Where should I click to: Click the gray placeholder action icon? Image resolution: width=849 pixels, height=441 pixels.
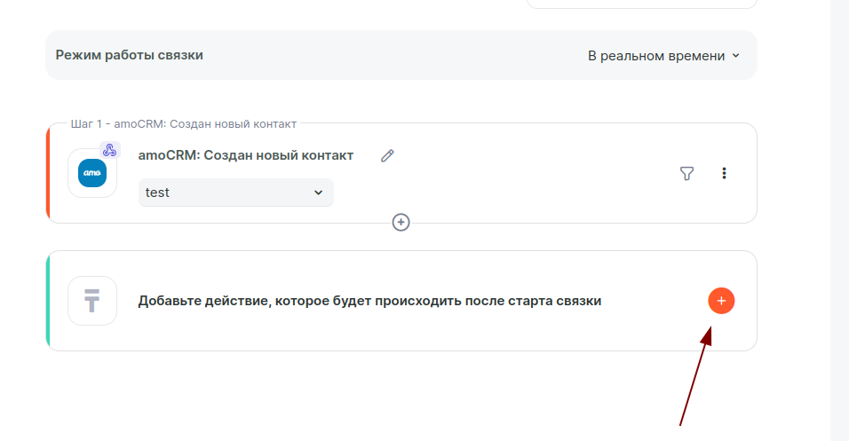[92, 301]
